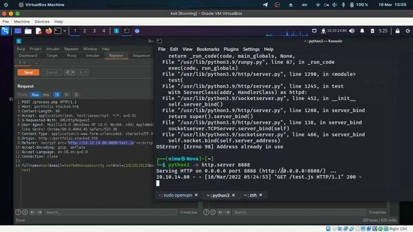This screenshot has width=413, height=232.
Task: Focus the Burp Suite taskbar button
Action: click(x=116, y=31)
